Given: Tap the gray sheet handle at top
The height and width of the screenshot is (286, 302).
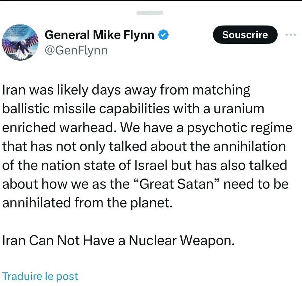Looking at the screenshot, I should coord(150,13).
